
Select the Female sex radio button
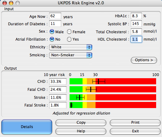69,32
